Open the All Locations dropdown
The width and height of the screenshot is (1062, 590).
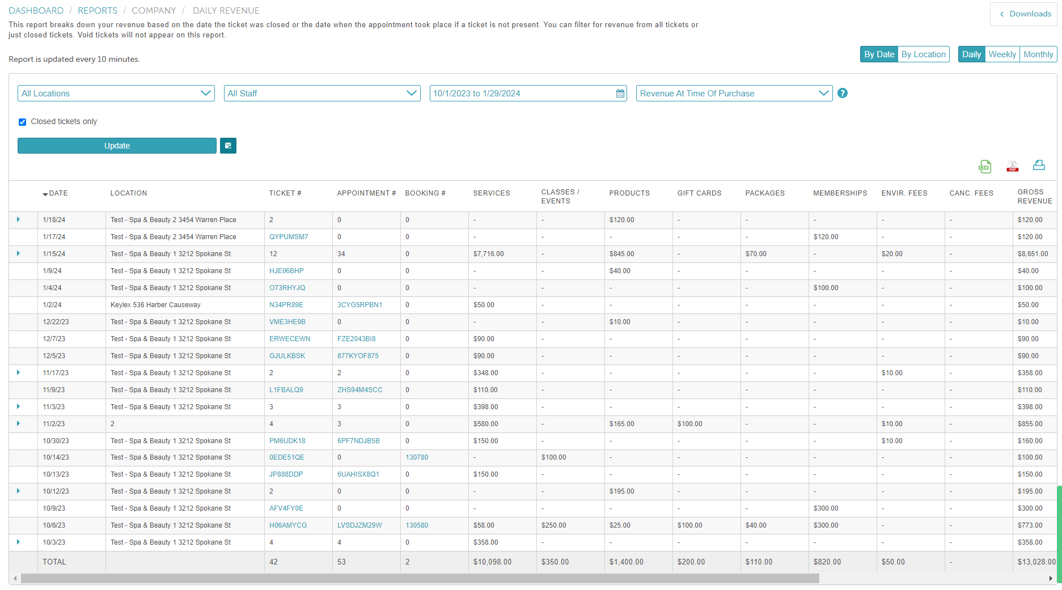pos(116,94)
